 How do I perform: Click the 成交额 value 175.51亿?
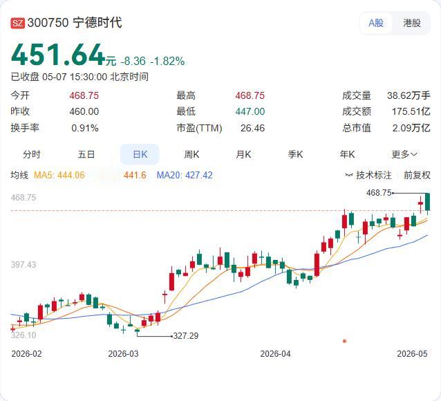tap(411, 111)
